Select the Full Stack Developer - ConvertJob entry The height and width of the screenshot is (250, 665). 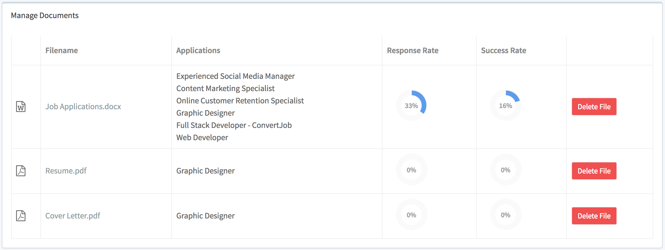click(234, 125)
